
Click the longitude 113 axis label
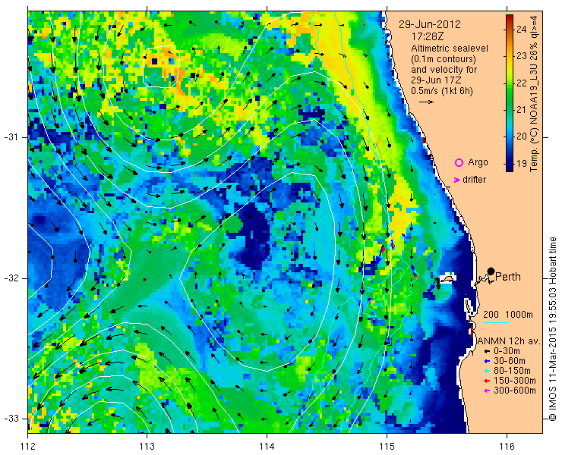point(147,447)
